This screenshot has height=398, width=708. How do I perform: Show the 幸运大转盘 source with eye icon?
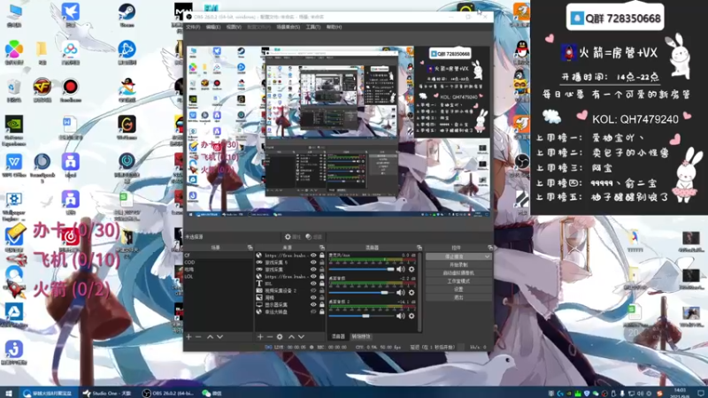[313, 312]
